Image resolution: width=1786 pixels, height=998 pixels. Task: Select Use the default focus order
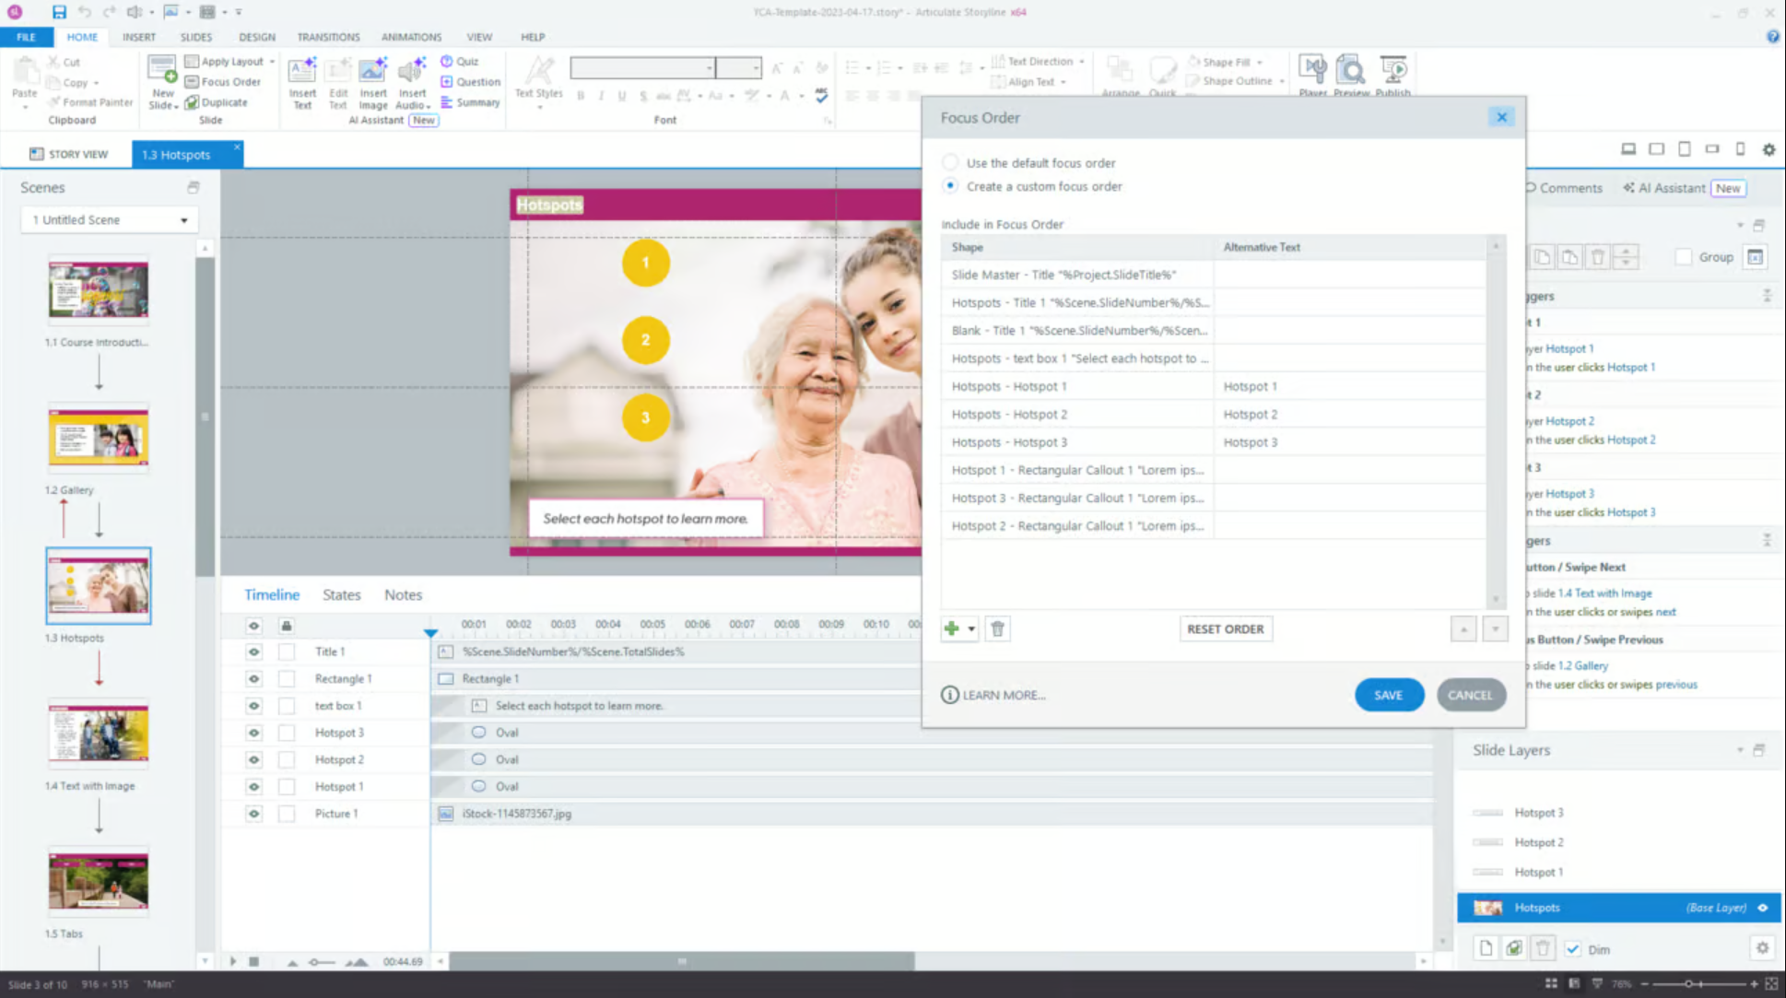(x=950, y=162)
